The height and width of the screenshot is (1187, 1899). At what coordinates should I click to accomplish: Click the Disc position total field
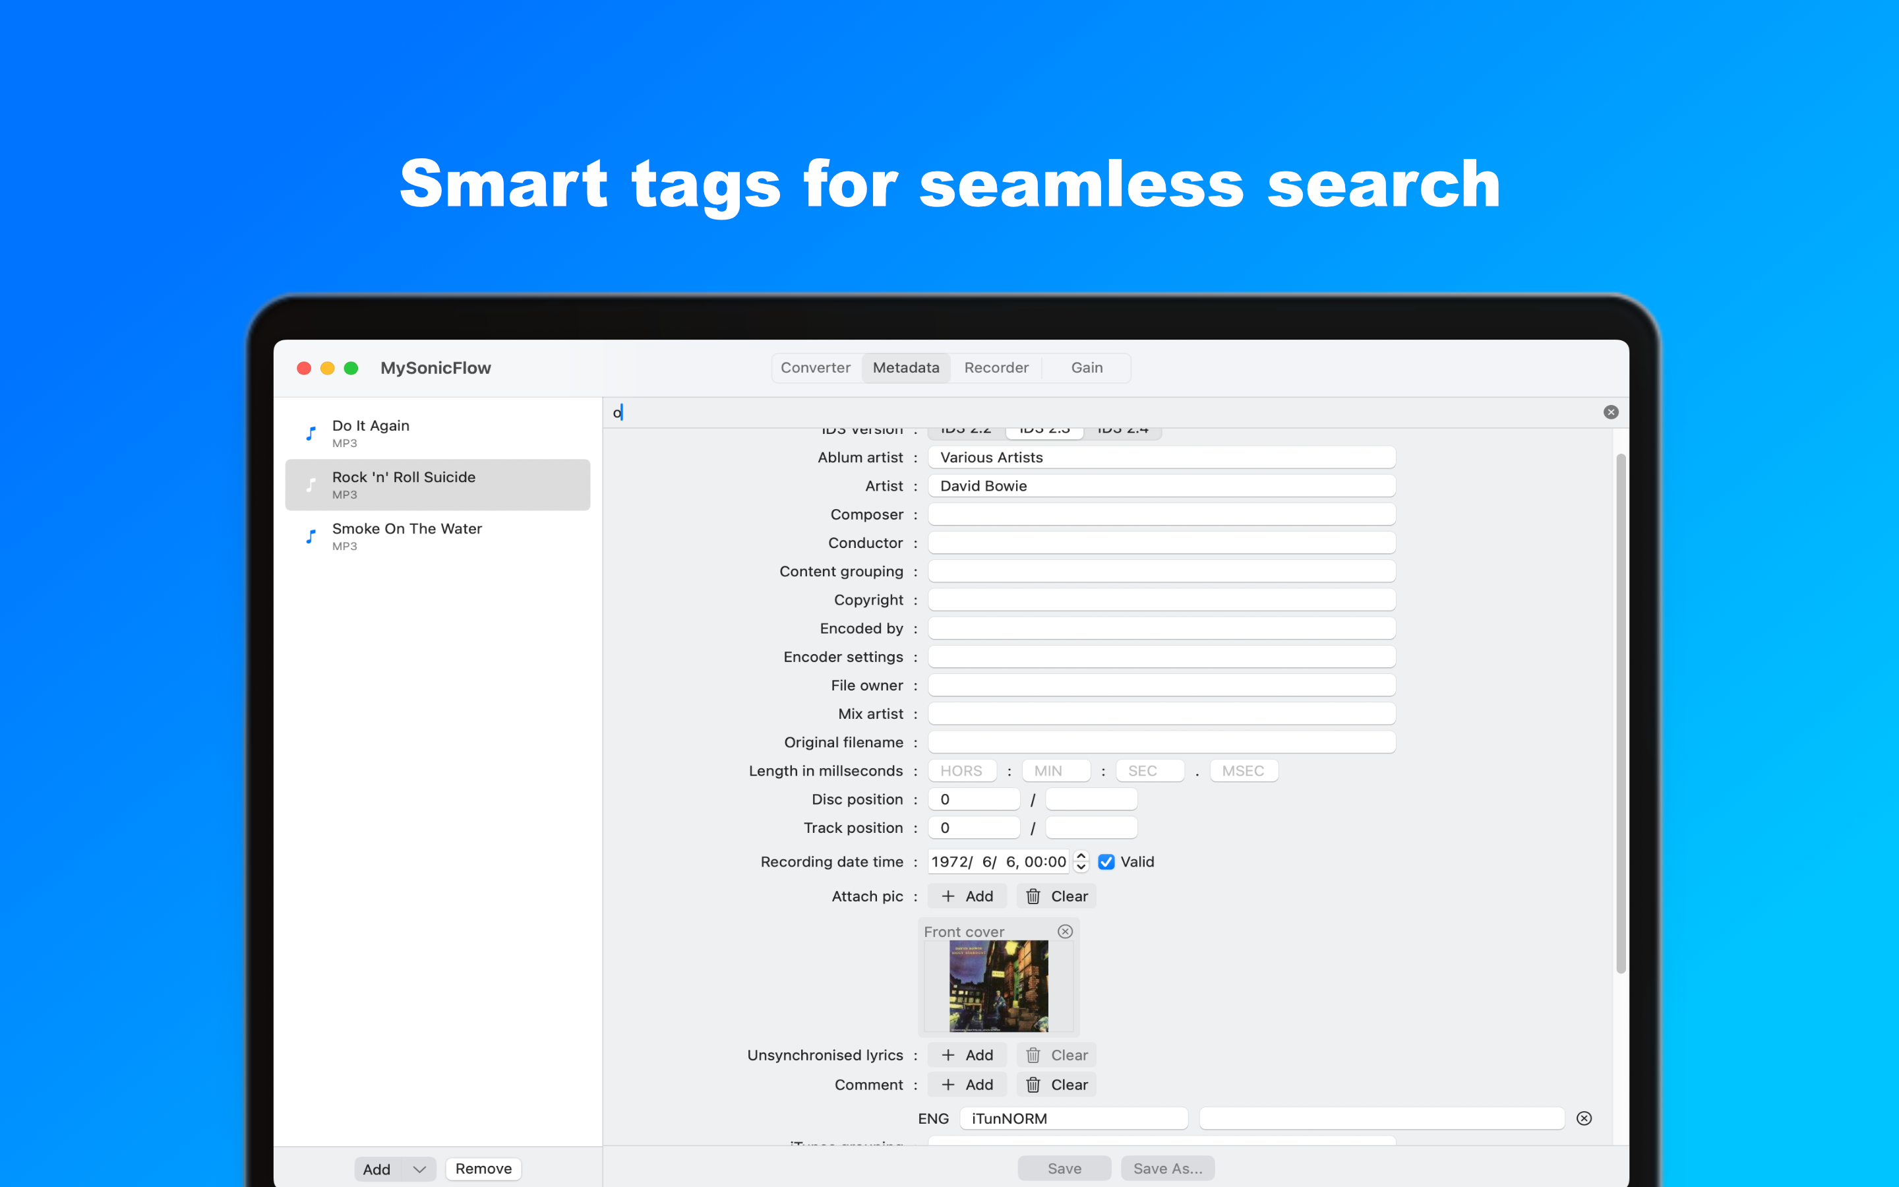click(x=1091, y=799)
